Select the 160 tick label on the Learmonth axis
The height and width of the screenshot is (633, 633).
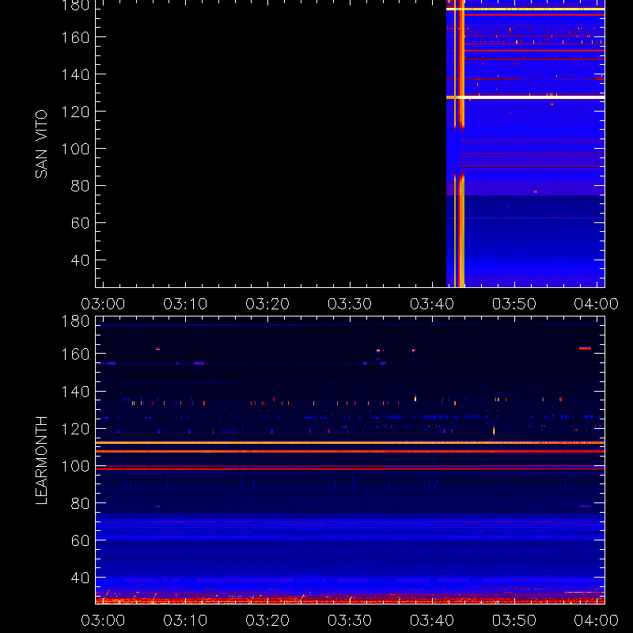pyautogui.click(x=75, y=354)
